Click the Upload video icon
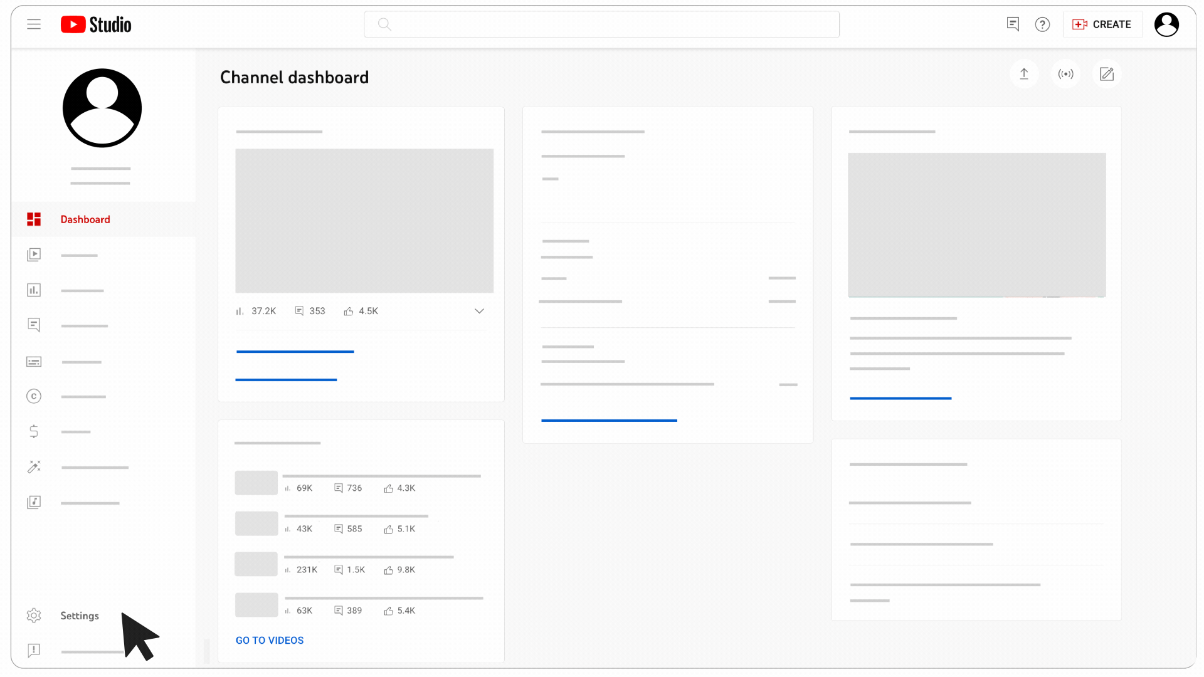Image resolution: width=1204 pixels, height=677 pixels. tap(1024, 73)
